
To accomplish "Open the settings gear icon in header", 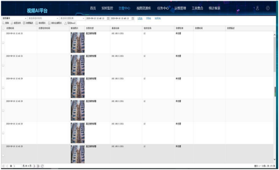I will pyautogui.click(x=268, y=8).
